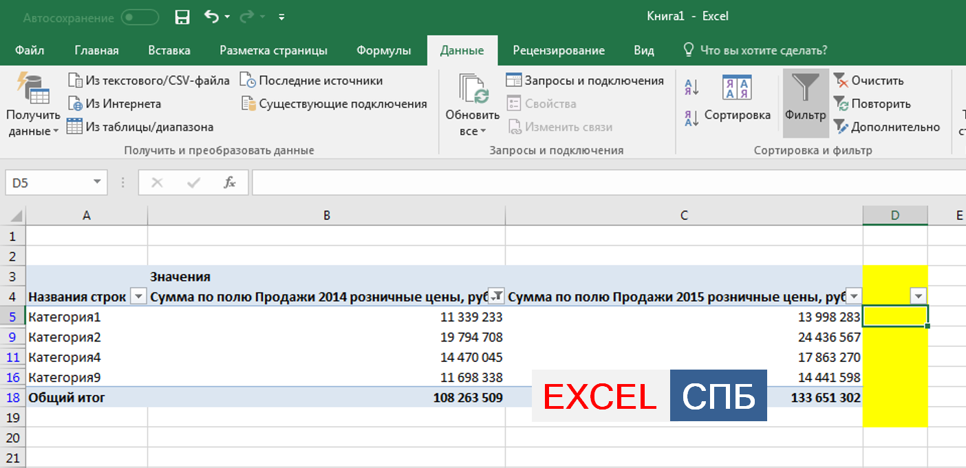Select yellow highlighted cell D18
This screenshot has height=468, width=966.
(894, 398)
